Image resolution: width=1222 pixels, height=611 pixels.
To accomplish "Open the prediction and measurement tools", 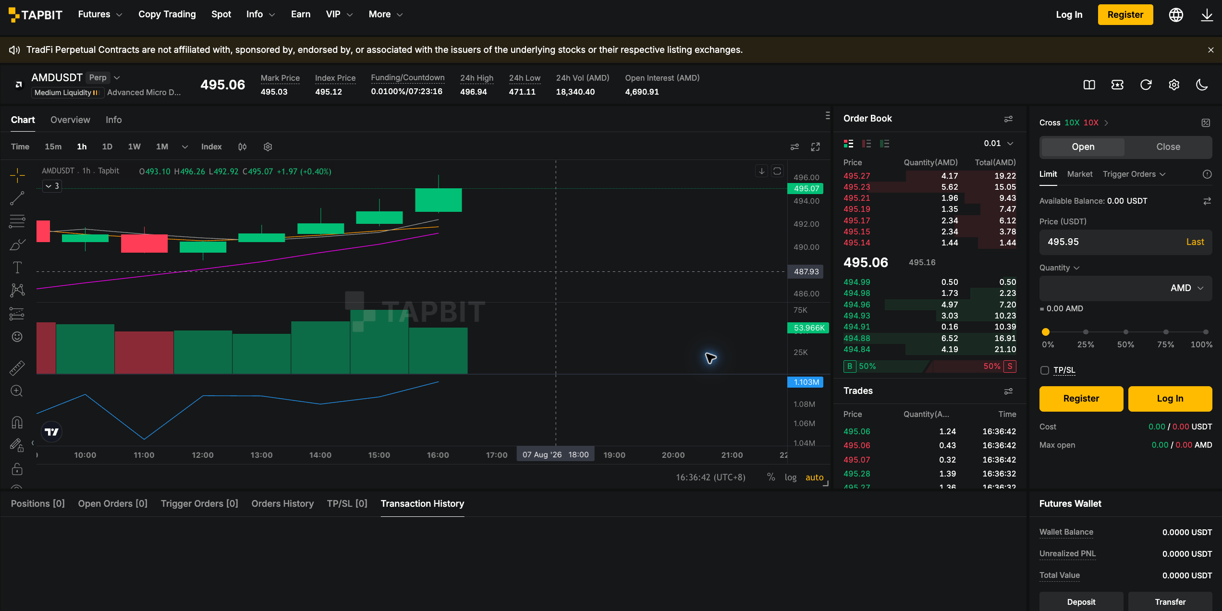I will tap(17, 314).
